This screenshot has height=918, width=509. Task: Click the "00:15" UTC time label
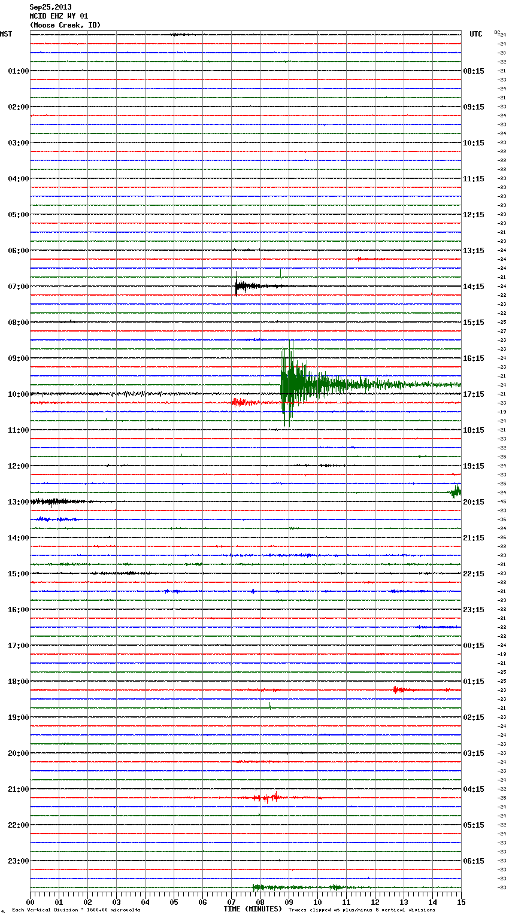point(474,646)
